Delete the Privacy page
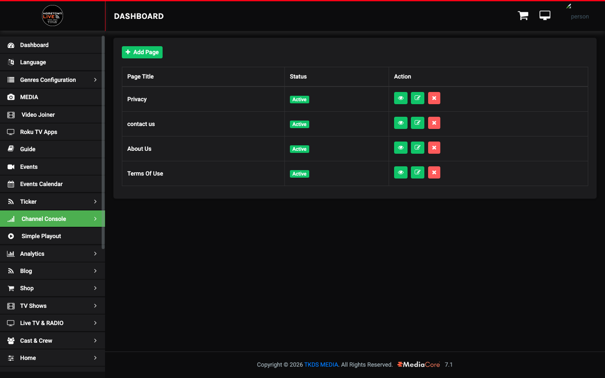This screenshot has height=378, width=605. pos(434,98)
